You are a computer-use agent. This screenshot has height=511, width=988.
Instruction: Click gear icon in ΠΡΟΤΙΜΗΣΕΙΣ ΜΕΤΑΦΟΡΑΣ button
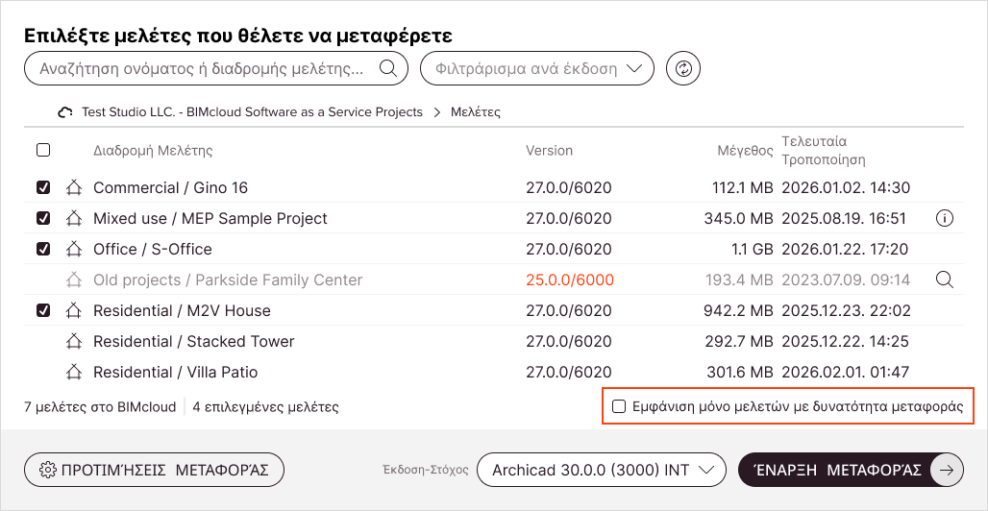[x=46, y=470]
